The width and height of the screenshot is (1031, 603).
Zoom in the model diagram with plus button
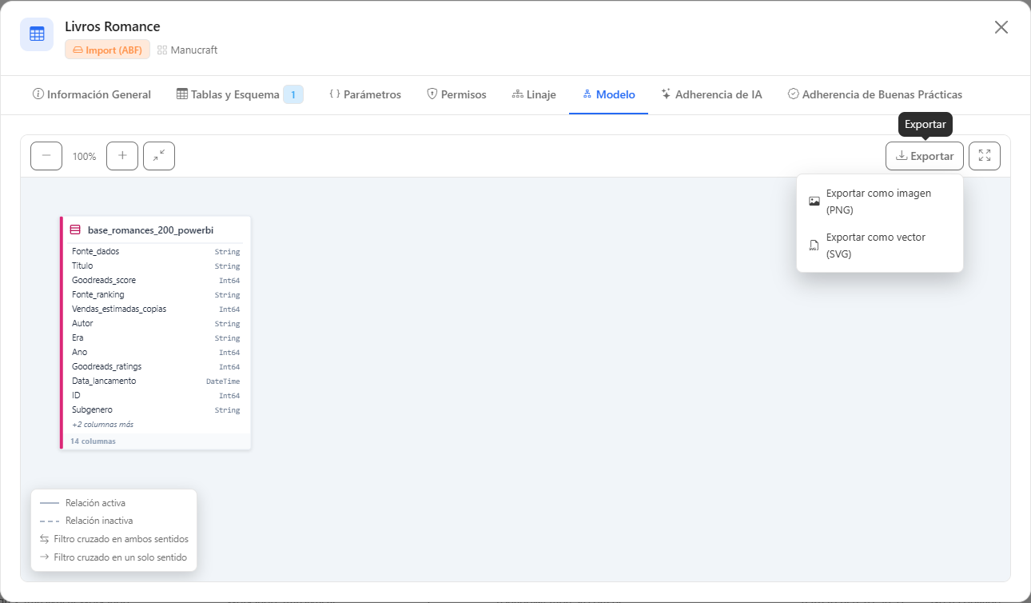[x=122, y=156]
